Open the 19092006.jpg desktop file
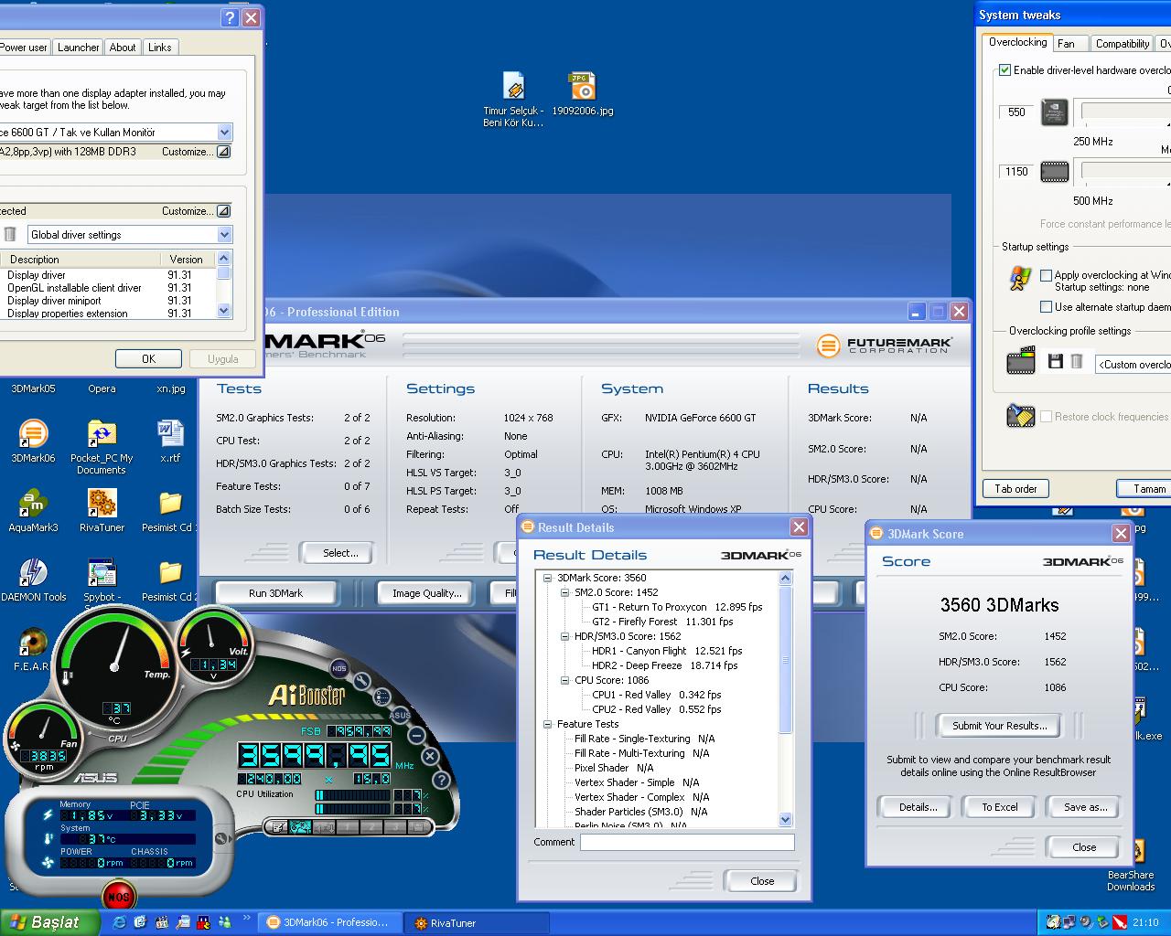1171x936 pixels. coord(582,95)
